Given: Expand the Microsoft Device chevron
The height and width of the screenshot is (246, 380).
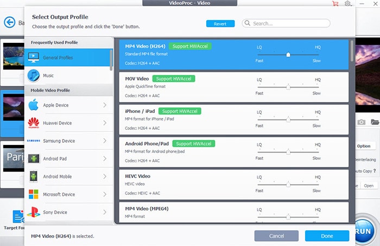Looking at the screenshot, I should pos(105,194).
